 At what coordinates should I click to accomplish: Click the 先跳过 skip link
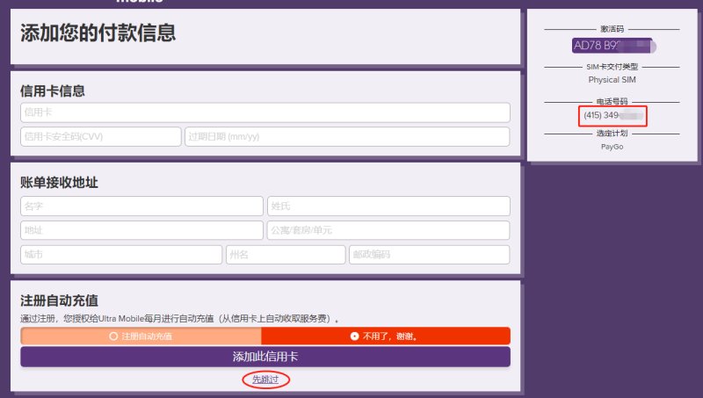tap(265, 380)
